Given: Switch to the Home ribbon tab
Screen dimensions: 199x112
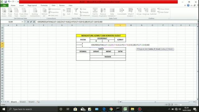Looking at the screenshot, I should (13, 5).
